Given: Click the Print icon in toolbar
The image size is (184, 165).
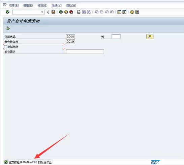Looking at the screenshot, I should (x=79, y=12).
